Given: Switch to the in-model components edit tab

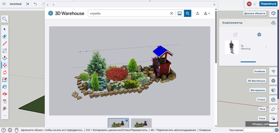Looking at the screenshot, I should click(x=235, y=34).
